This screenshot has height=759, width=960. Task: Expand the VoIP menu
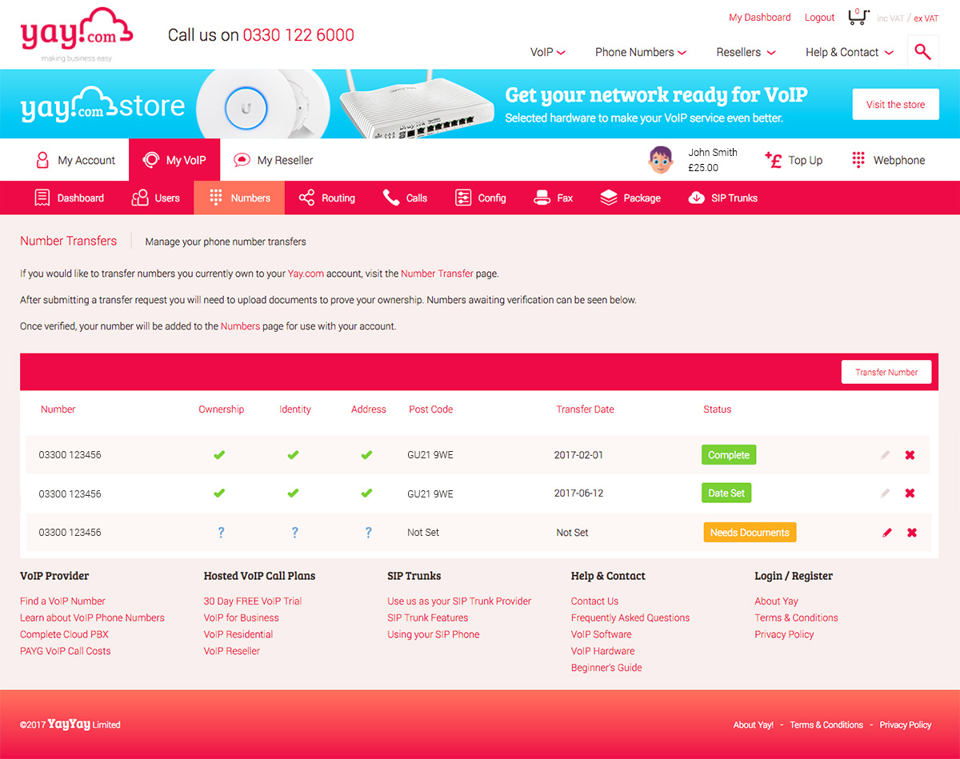click(x=548, y=52)
